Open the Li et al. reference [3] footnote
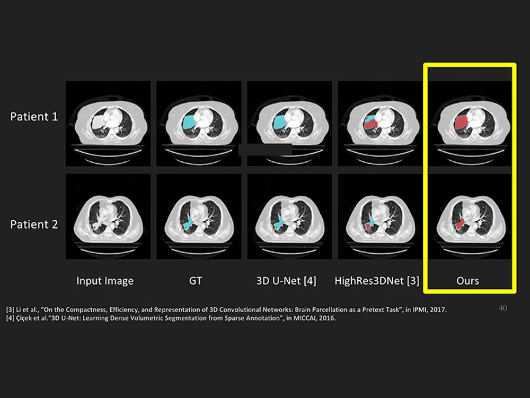This screenshot has width=530, height=398. 227,309
